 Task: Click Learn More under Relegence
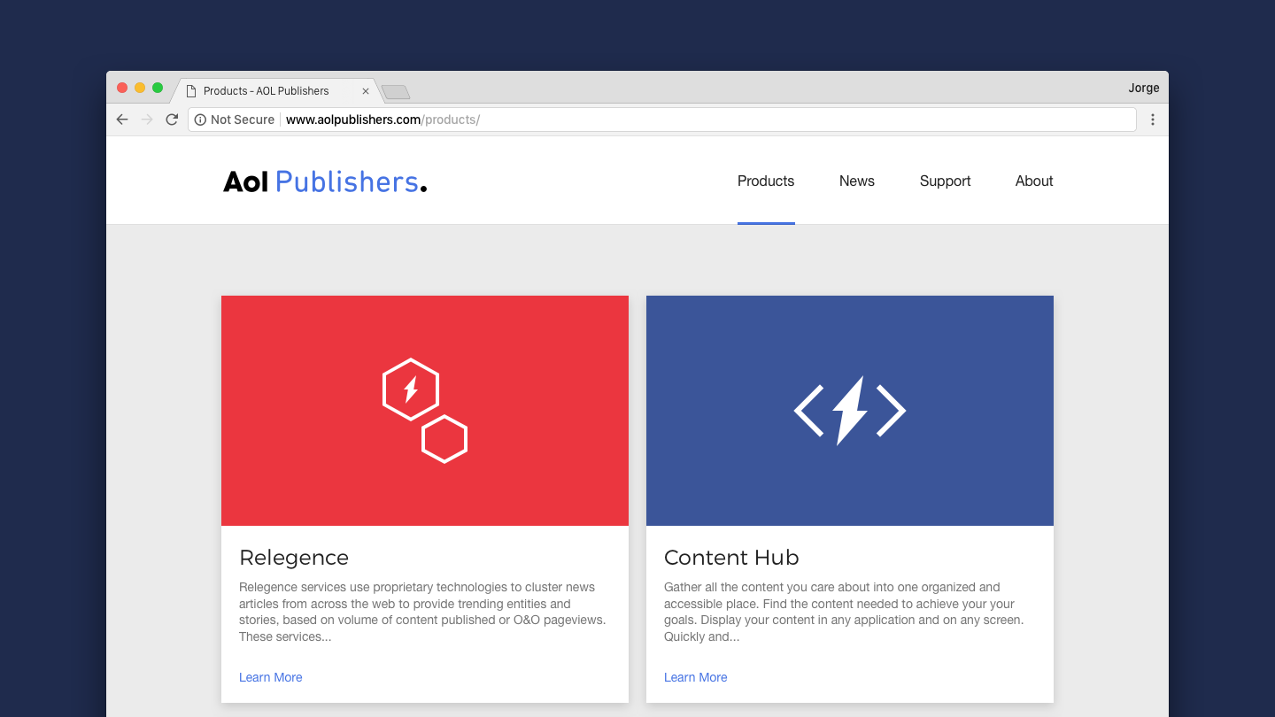[270, 677]
